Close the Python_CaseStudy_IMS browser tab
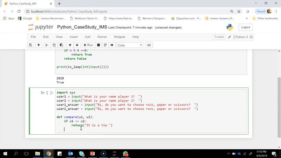 coord(51,4)
